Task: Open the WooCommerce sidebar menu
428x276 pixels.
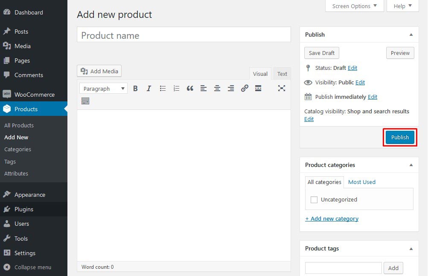Action: click(34, 94)
